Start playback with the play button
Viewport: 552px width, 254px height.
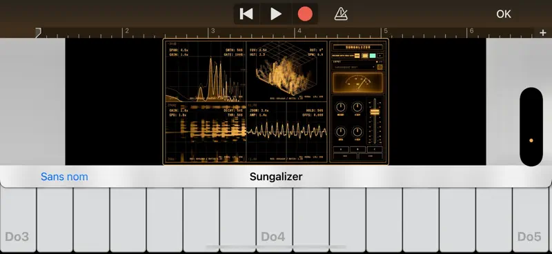[275, 14]
